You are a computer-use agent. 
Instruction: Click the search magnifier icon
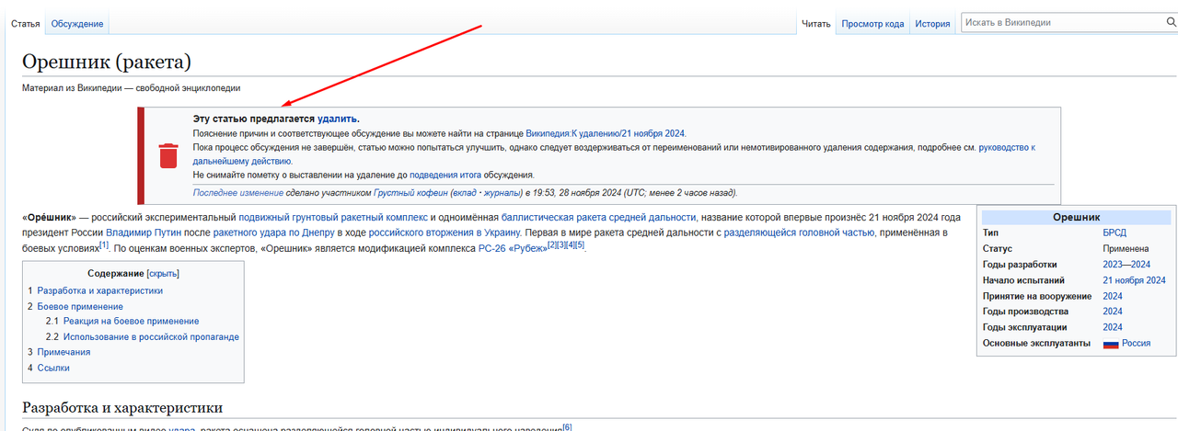[1171, 22]
